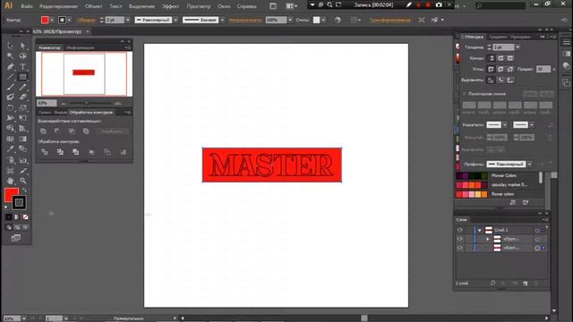Align stroke to center button
The image size is (573, 322).
click(x=491, y=80)
